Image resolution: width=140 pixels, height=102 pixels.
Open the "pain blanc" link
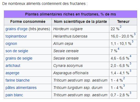pos(14,95)
